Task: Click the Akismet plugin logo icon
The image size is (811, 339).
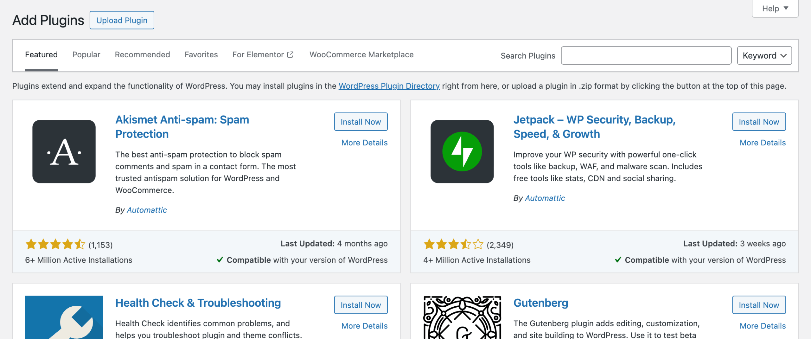Action: [64, 151]
